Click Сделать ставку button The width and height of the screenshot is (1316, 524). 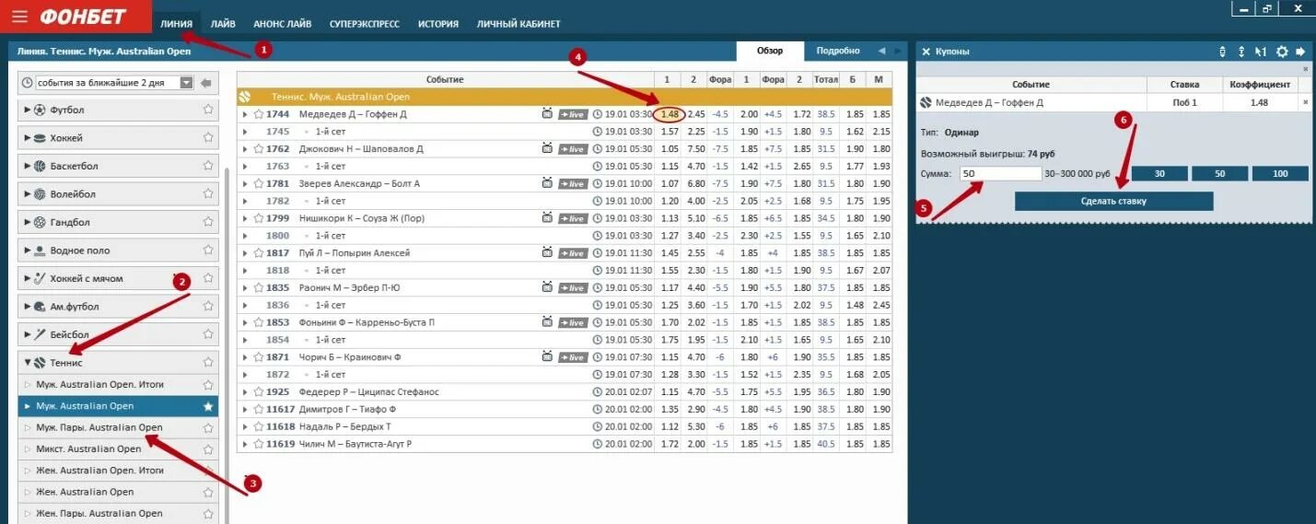(1114, 201)
